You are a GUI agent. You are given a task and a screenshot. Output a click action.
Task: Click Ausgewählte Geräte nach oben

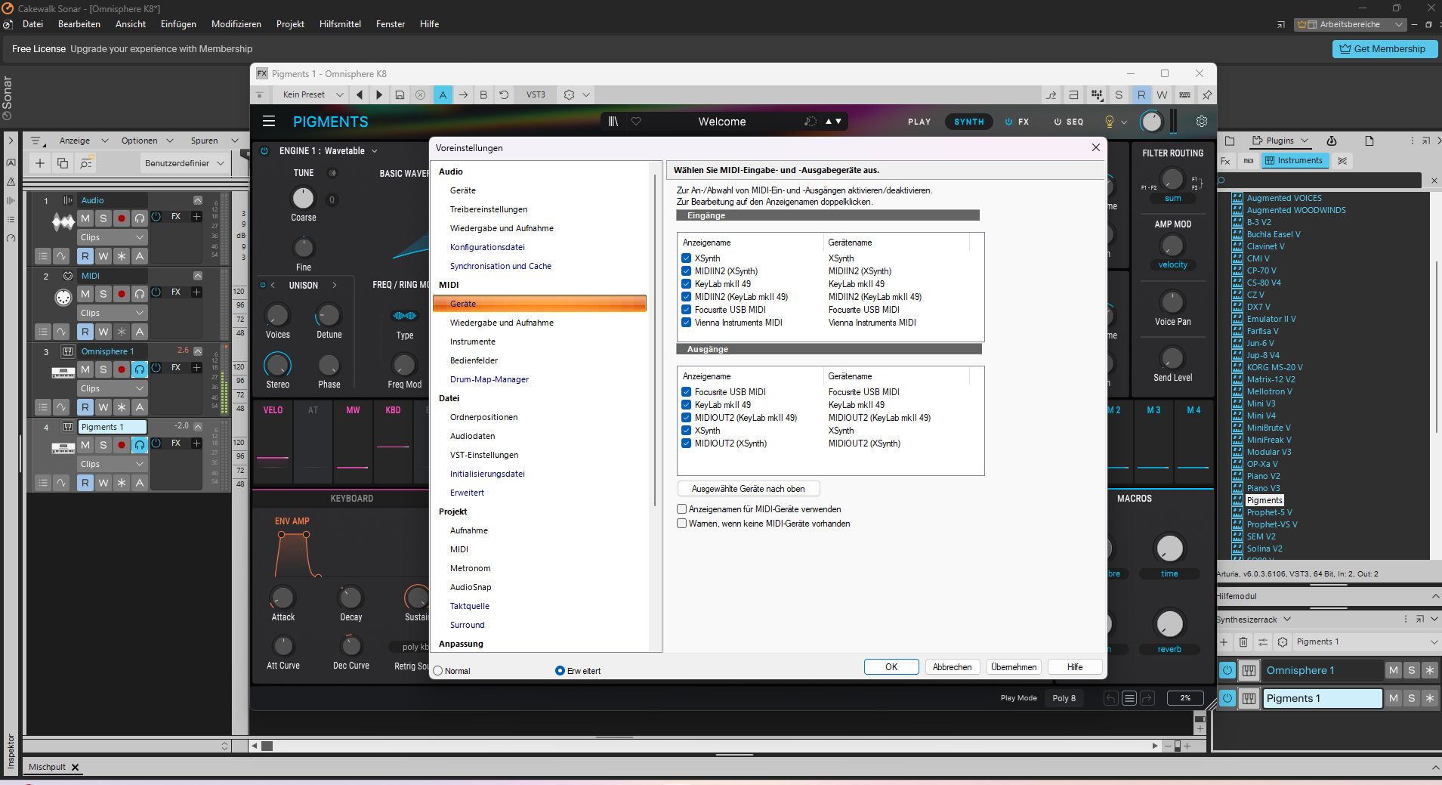pos(748,489)
